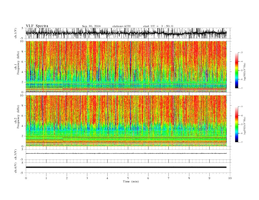Click the "-3" label on the ch.2 colorbar
This screenshot has height=200, width=259.
click(x=241, y=107)
